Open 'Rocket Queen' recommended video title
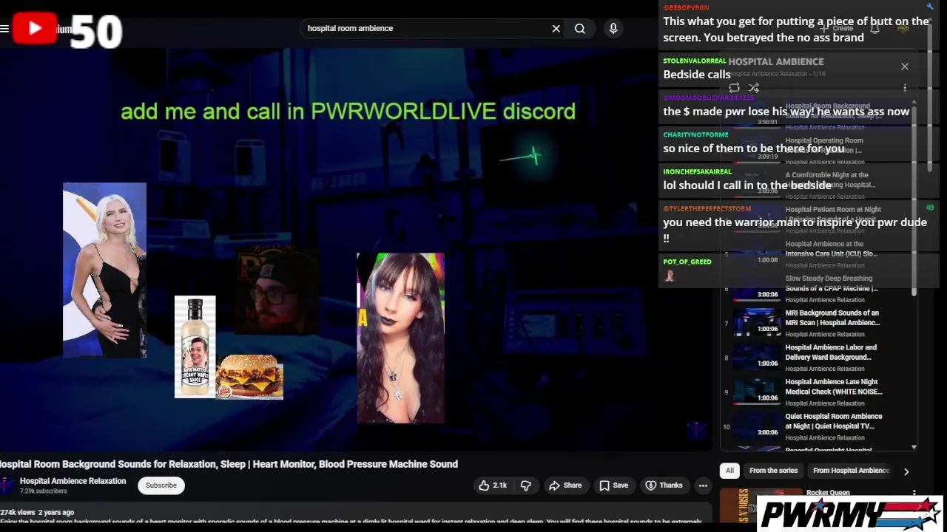The image size is (947, 532). click(828, 493)
